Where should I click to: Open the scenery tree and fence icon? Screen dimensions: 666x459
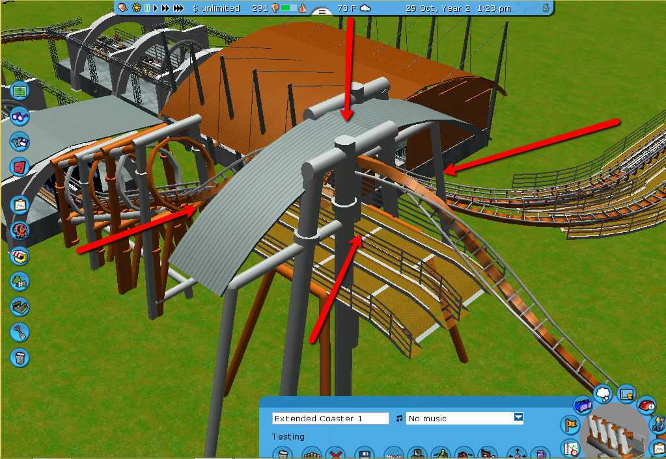click(20, 282)
